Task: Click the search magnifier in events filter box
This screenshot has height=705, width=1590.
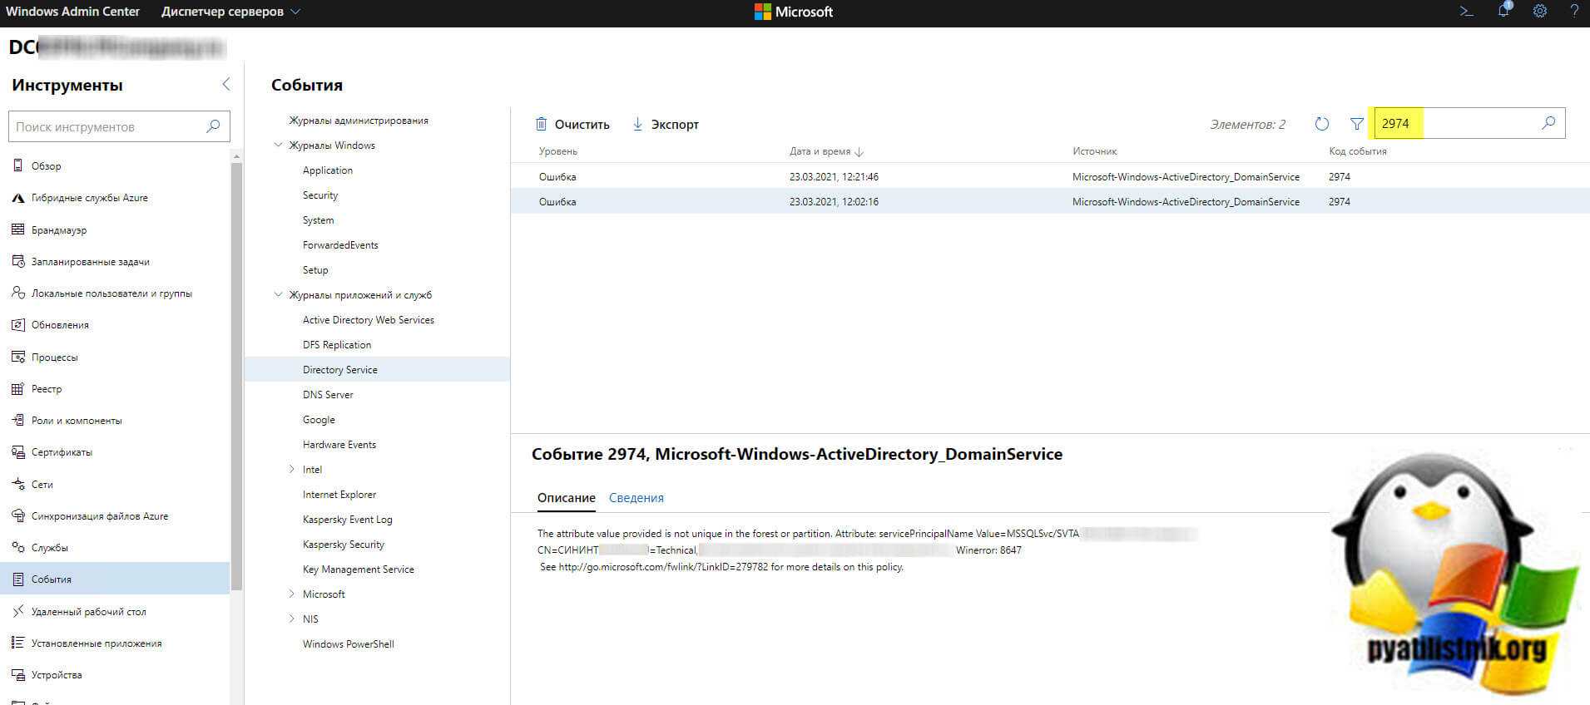Action: (1548, 123)
